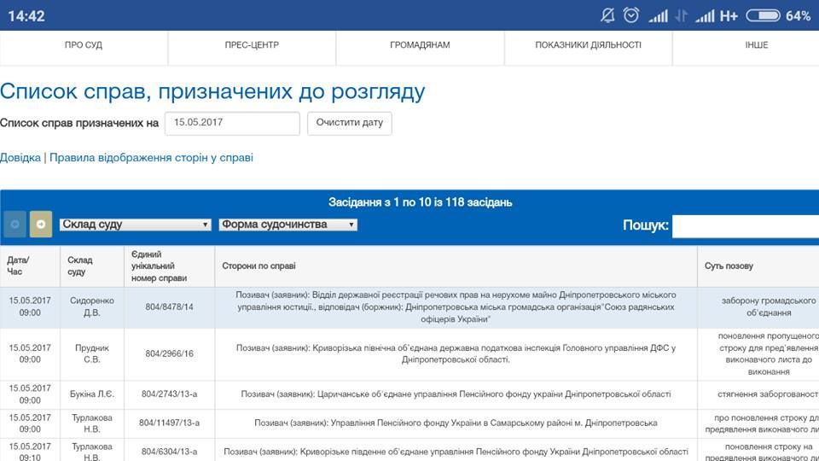
Task: Open the ПРЕС-ЦЕНТР menu
Action: pyautogui.click(x=252, y=45)
